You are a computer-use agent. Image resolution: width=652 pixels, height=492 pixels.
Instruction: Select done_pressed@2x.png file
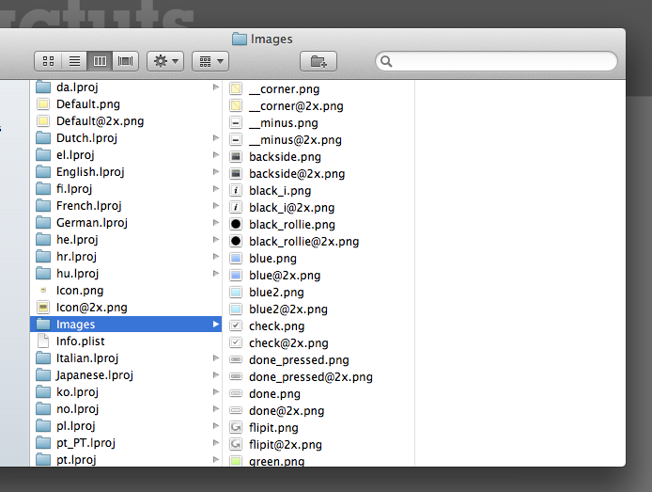[318, 376]
